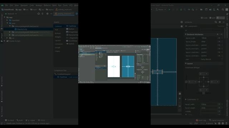Image resolution: width=229 pixels, height=128 pixels.
Task: Open the Navigate menu
Action: (x=24, y=5)
